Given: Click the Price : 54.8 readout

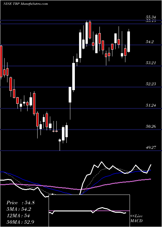Looking at the screenshot, I should click(x=20, y=203).
